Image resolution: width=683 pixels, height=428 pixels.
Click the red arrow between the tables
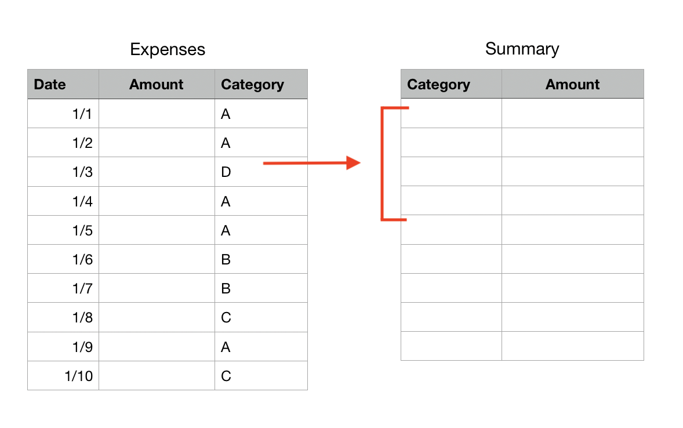click(x=312, y=164)
